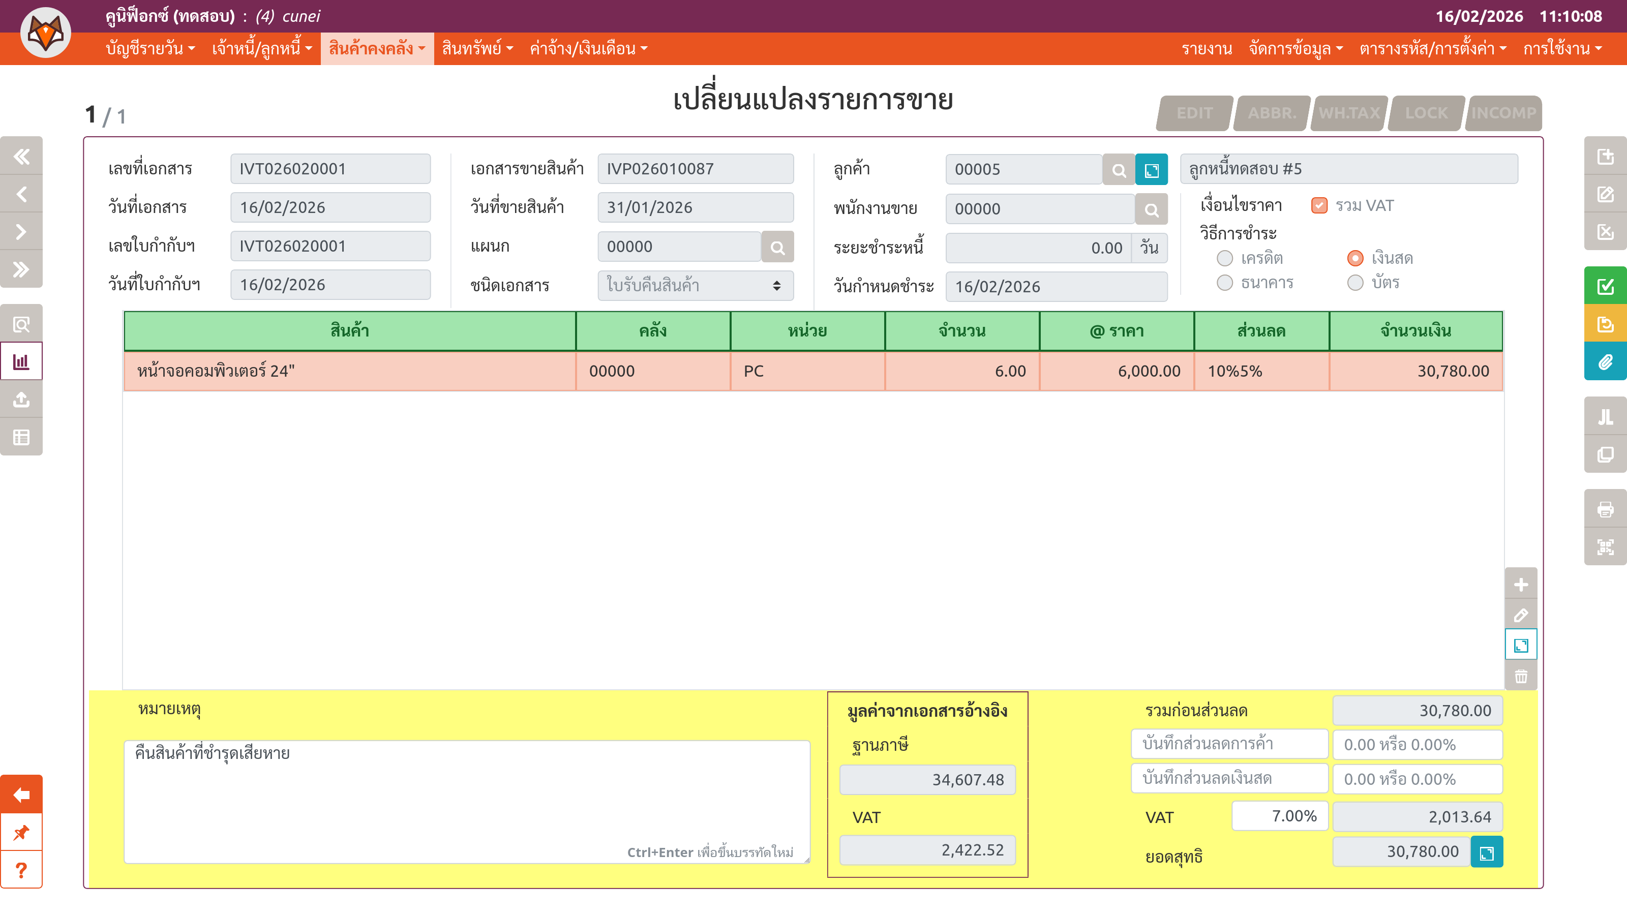Image resolution: width=1627 pixels, height=915 pixels.
Task: Click the trash delete row icon
Action: (x=1521, y=676)
